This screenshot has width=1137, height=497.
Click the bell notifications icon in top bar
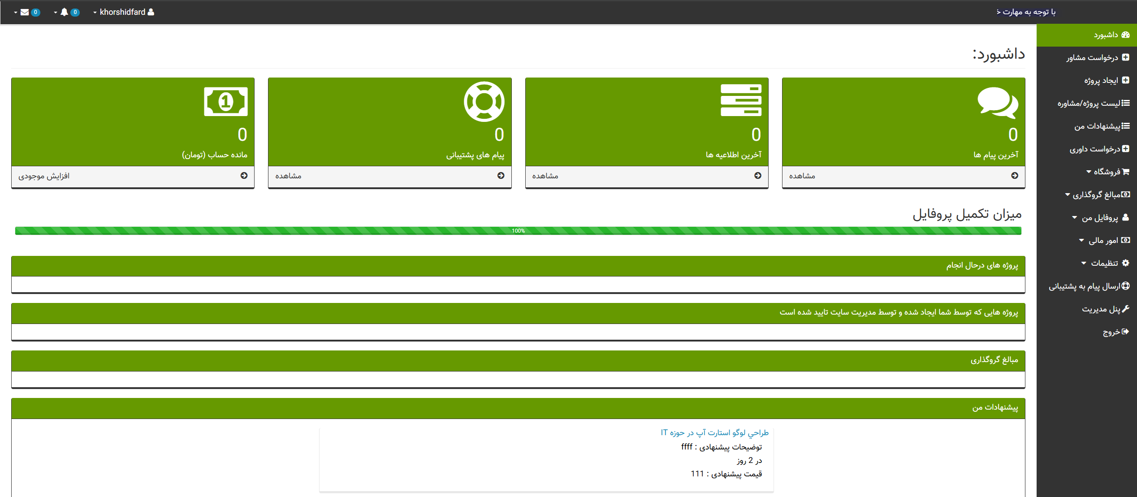(64, 12)
